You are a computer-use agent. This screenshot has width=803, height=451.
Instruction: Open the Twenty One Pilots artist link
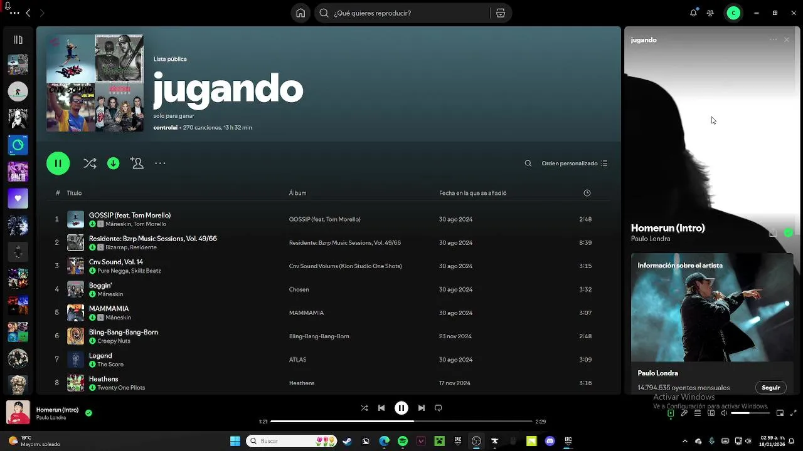point(121,388)
